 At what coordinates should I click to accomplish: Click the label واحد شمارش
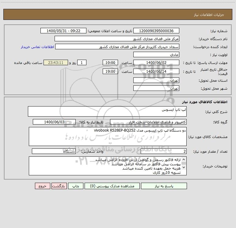coord(92,151)
